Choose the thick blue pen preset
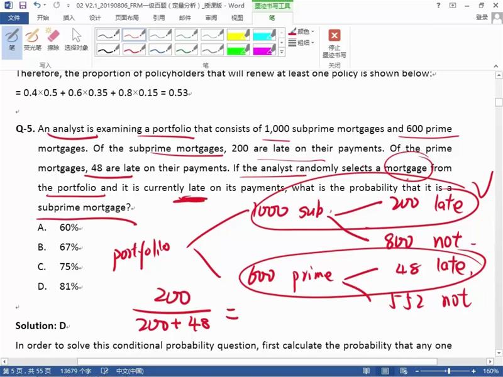Screen dimensions: 503x377 click(x=160, y=50)
